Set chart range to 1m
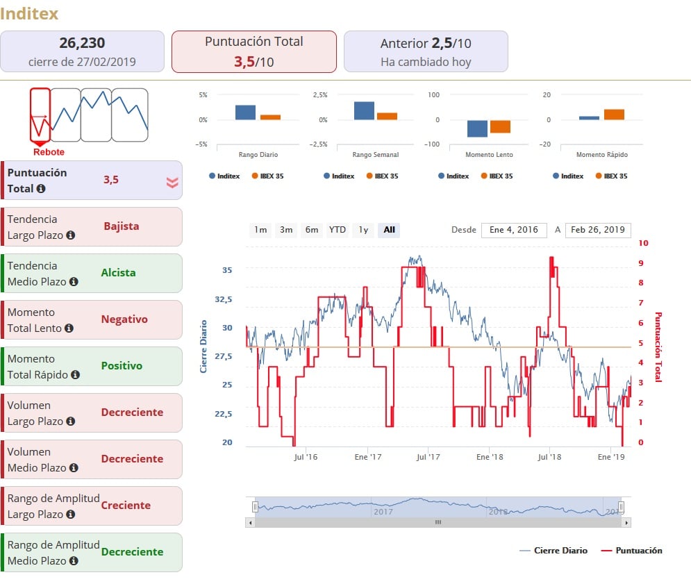 coord(260,230)
